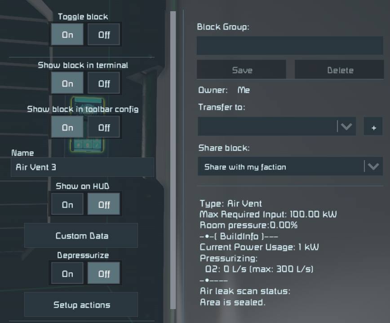Save the block group
Viewport: 390px width, 323px height.
pos(242,70)
